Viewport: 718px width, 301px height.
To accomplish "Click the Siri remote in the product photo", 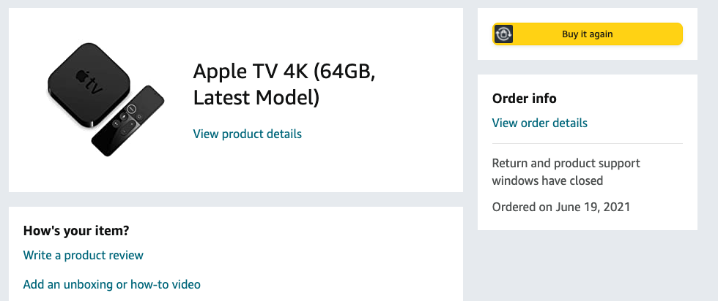I will click(x=127, y=121).
